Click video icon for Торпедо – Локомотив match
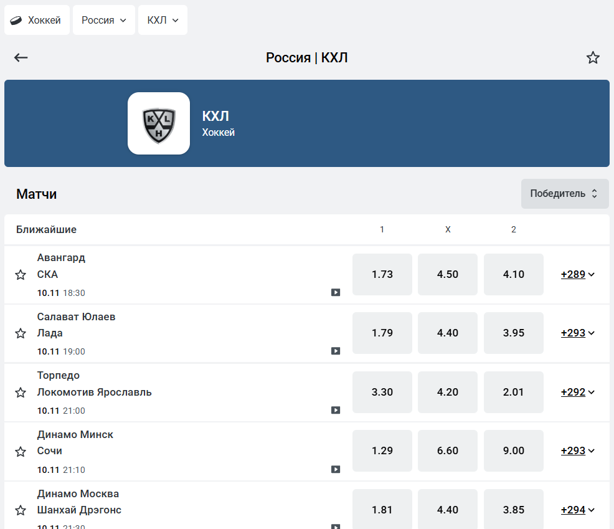This screenshot has width=614, height=529. coord(336,410)
